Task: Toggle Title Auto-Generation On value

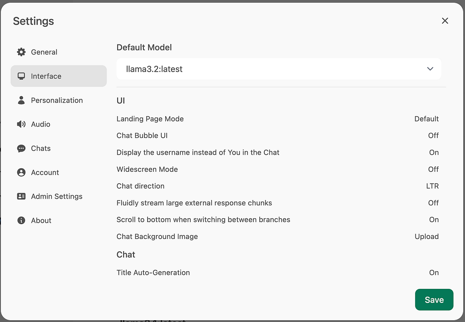Action: pyautogui.click(x=434, y=273)
